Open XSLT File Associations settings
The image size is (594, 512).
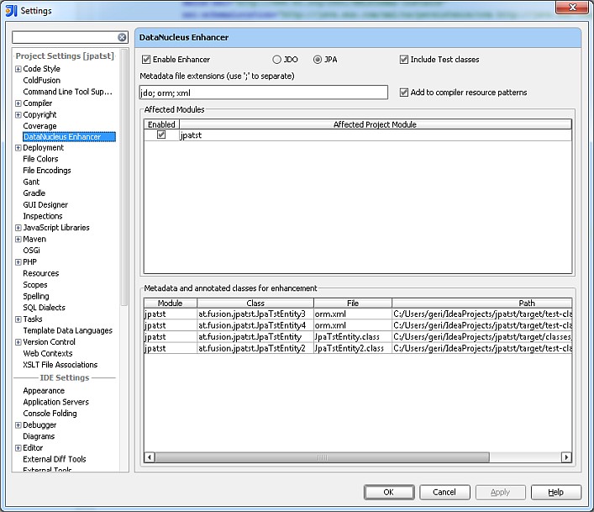coord(60,365)
